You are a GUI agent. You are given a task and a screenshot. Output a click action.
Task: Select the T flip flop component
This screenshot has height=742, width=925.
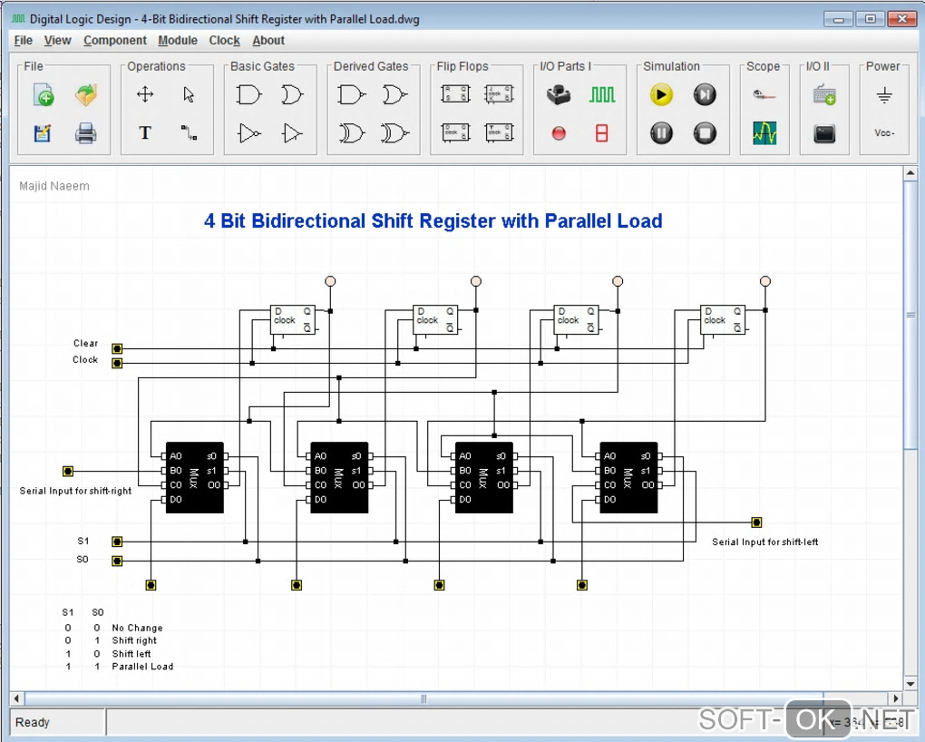(499, 132)
